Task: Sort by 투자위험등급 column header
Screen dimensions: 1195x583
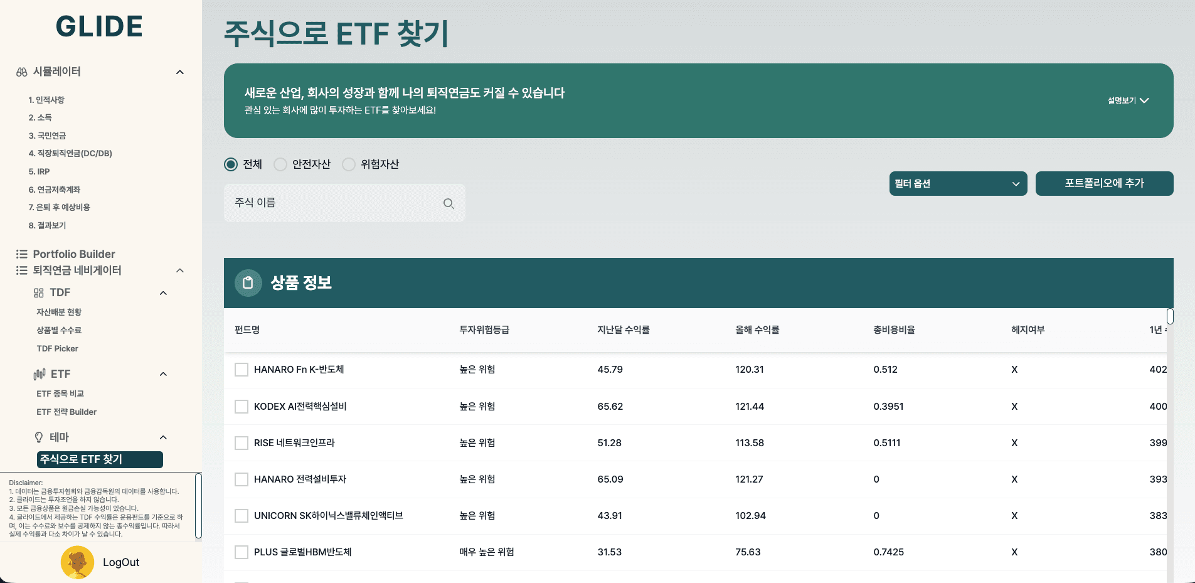Action: [484, 330]
